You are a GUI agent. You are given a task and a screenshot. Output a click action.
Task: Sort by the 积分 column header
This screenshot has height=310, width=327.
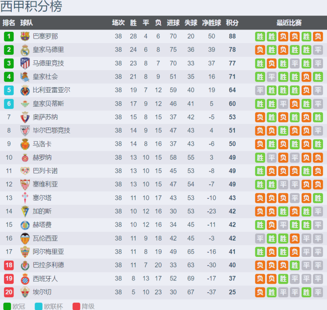(x=232, y=23)
